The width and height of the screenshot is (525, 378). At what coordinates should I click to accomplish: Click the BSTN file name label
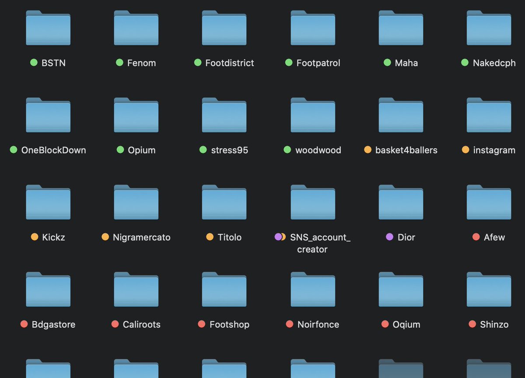pyautogui.click(x=53, y=63)
